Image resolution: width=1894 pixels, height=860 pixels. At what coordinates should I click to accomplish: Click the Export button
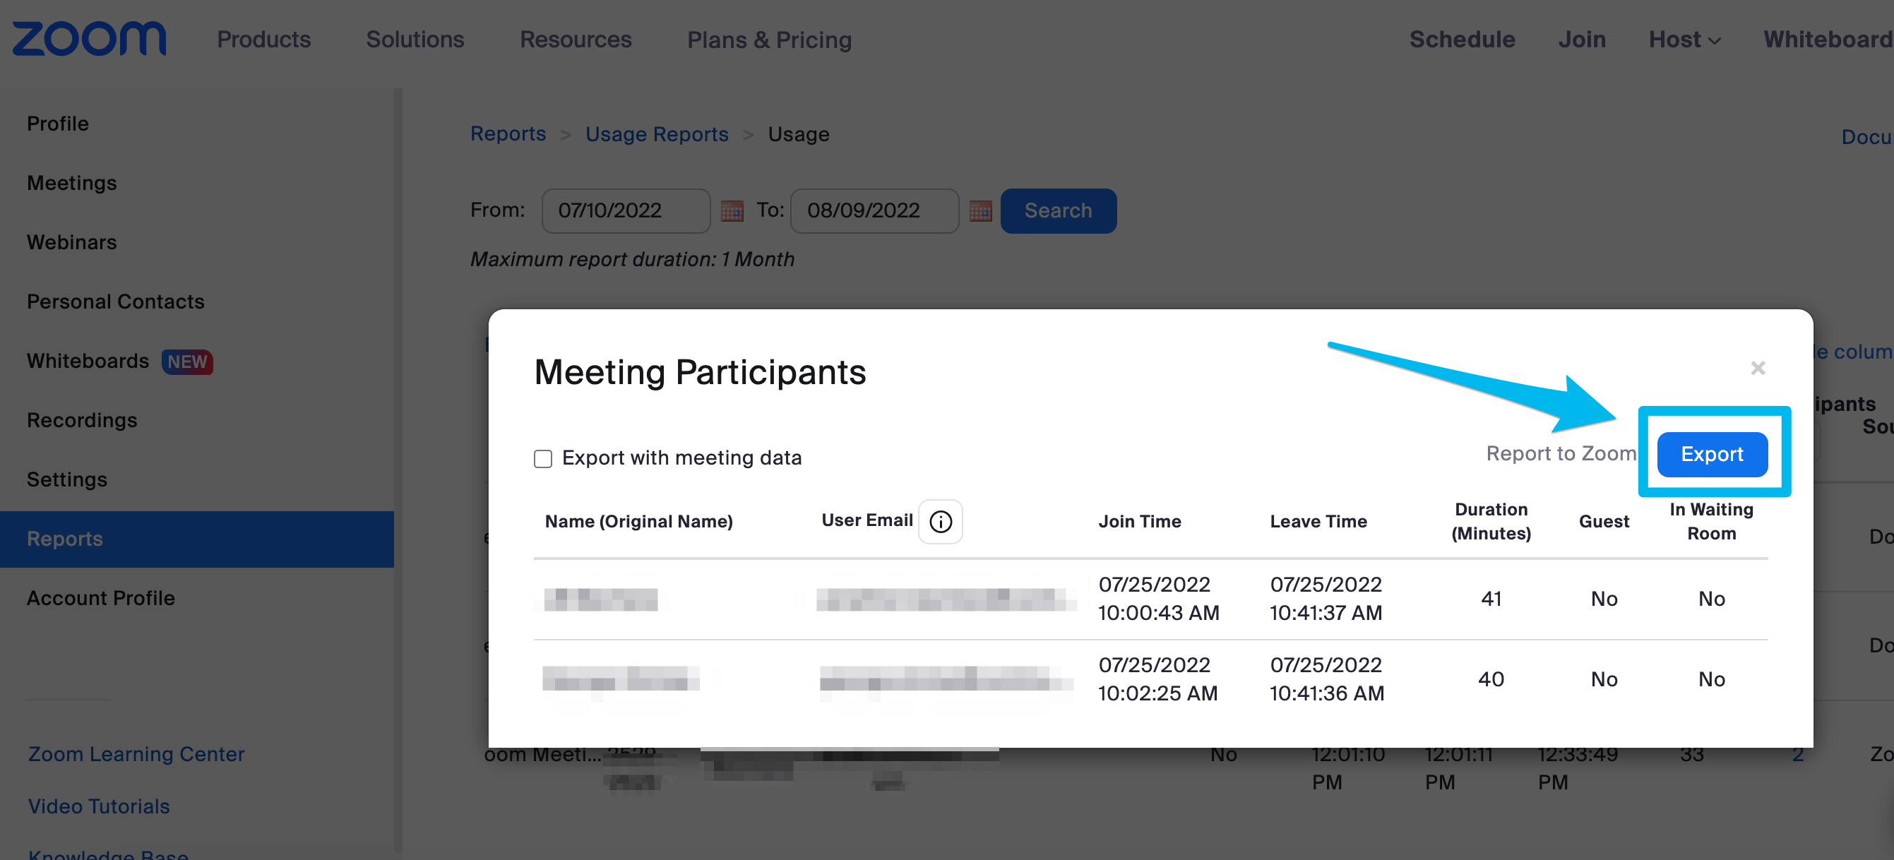point(1712,454)
